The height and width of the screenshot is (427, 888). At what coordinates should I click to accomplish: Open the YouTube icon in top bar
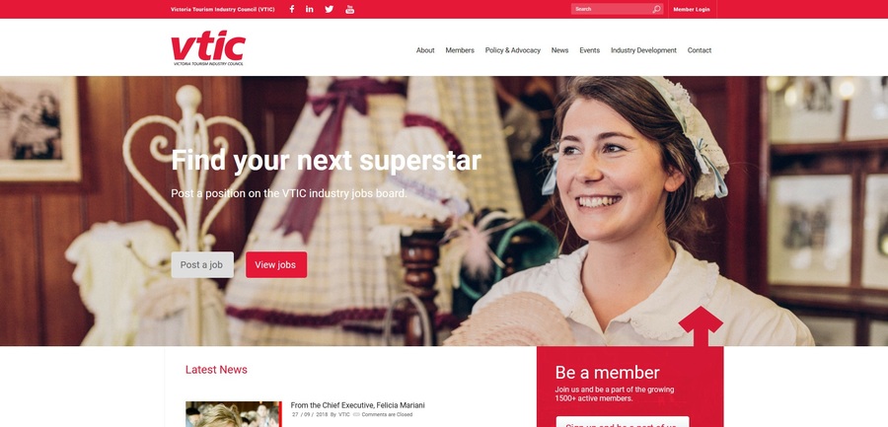(350, 9)
